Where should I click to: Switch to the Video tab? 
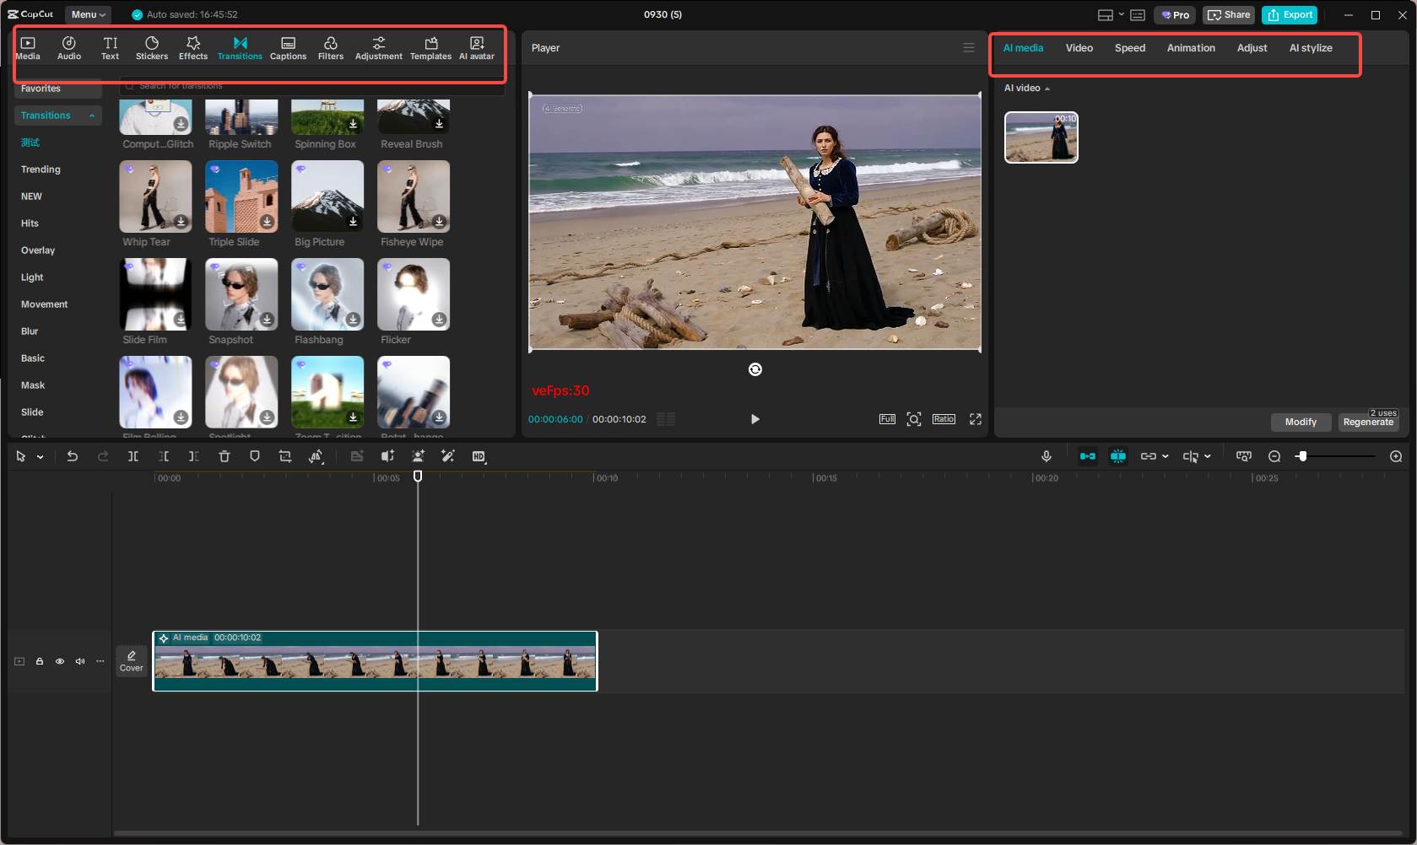1079,48
